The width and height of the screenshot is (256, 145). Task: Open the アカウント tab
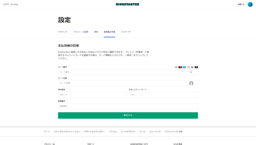pyautogui.click(x=63, y=32)
